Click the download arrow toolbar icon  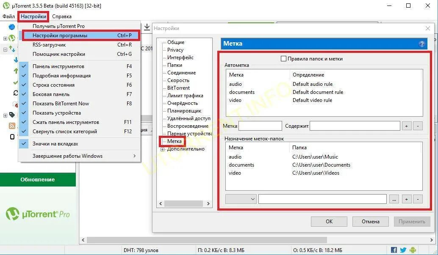coord(147,27)
